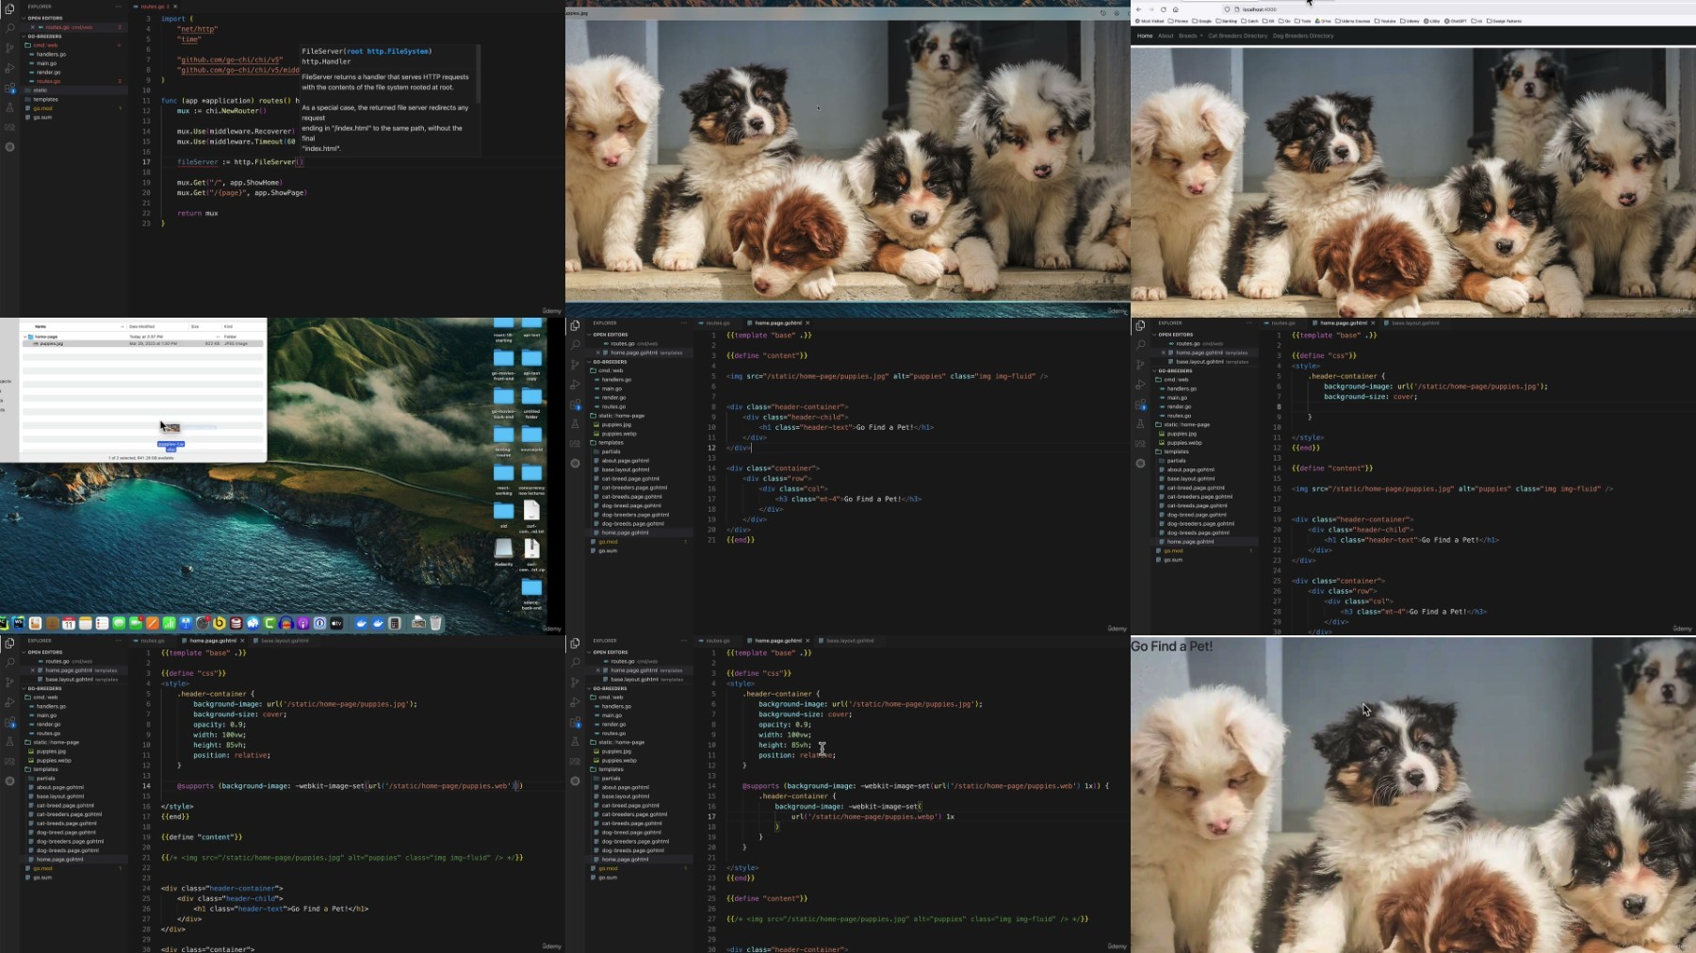Open Calendar from the macOS Dock
This screenshot has width=1696, height=953.
pos(69,623)
